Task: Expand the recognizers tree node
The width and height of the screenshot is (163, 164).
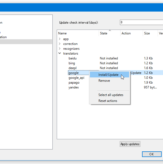Action: click(60, 49)
